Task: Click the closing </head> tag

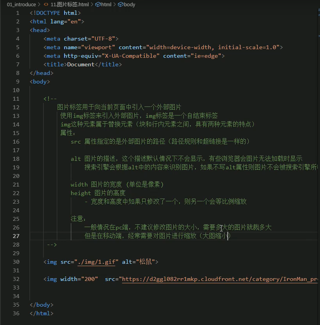Action: click(x=41, y=73)
